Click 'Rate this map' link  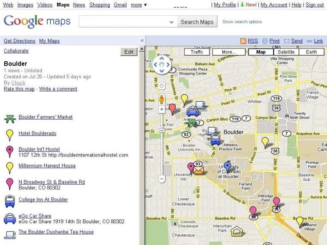tap(19, 89)
